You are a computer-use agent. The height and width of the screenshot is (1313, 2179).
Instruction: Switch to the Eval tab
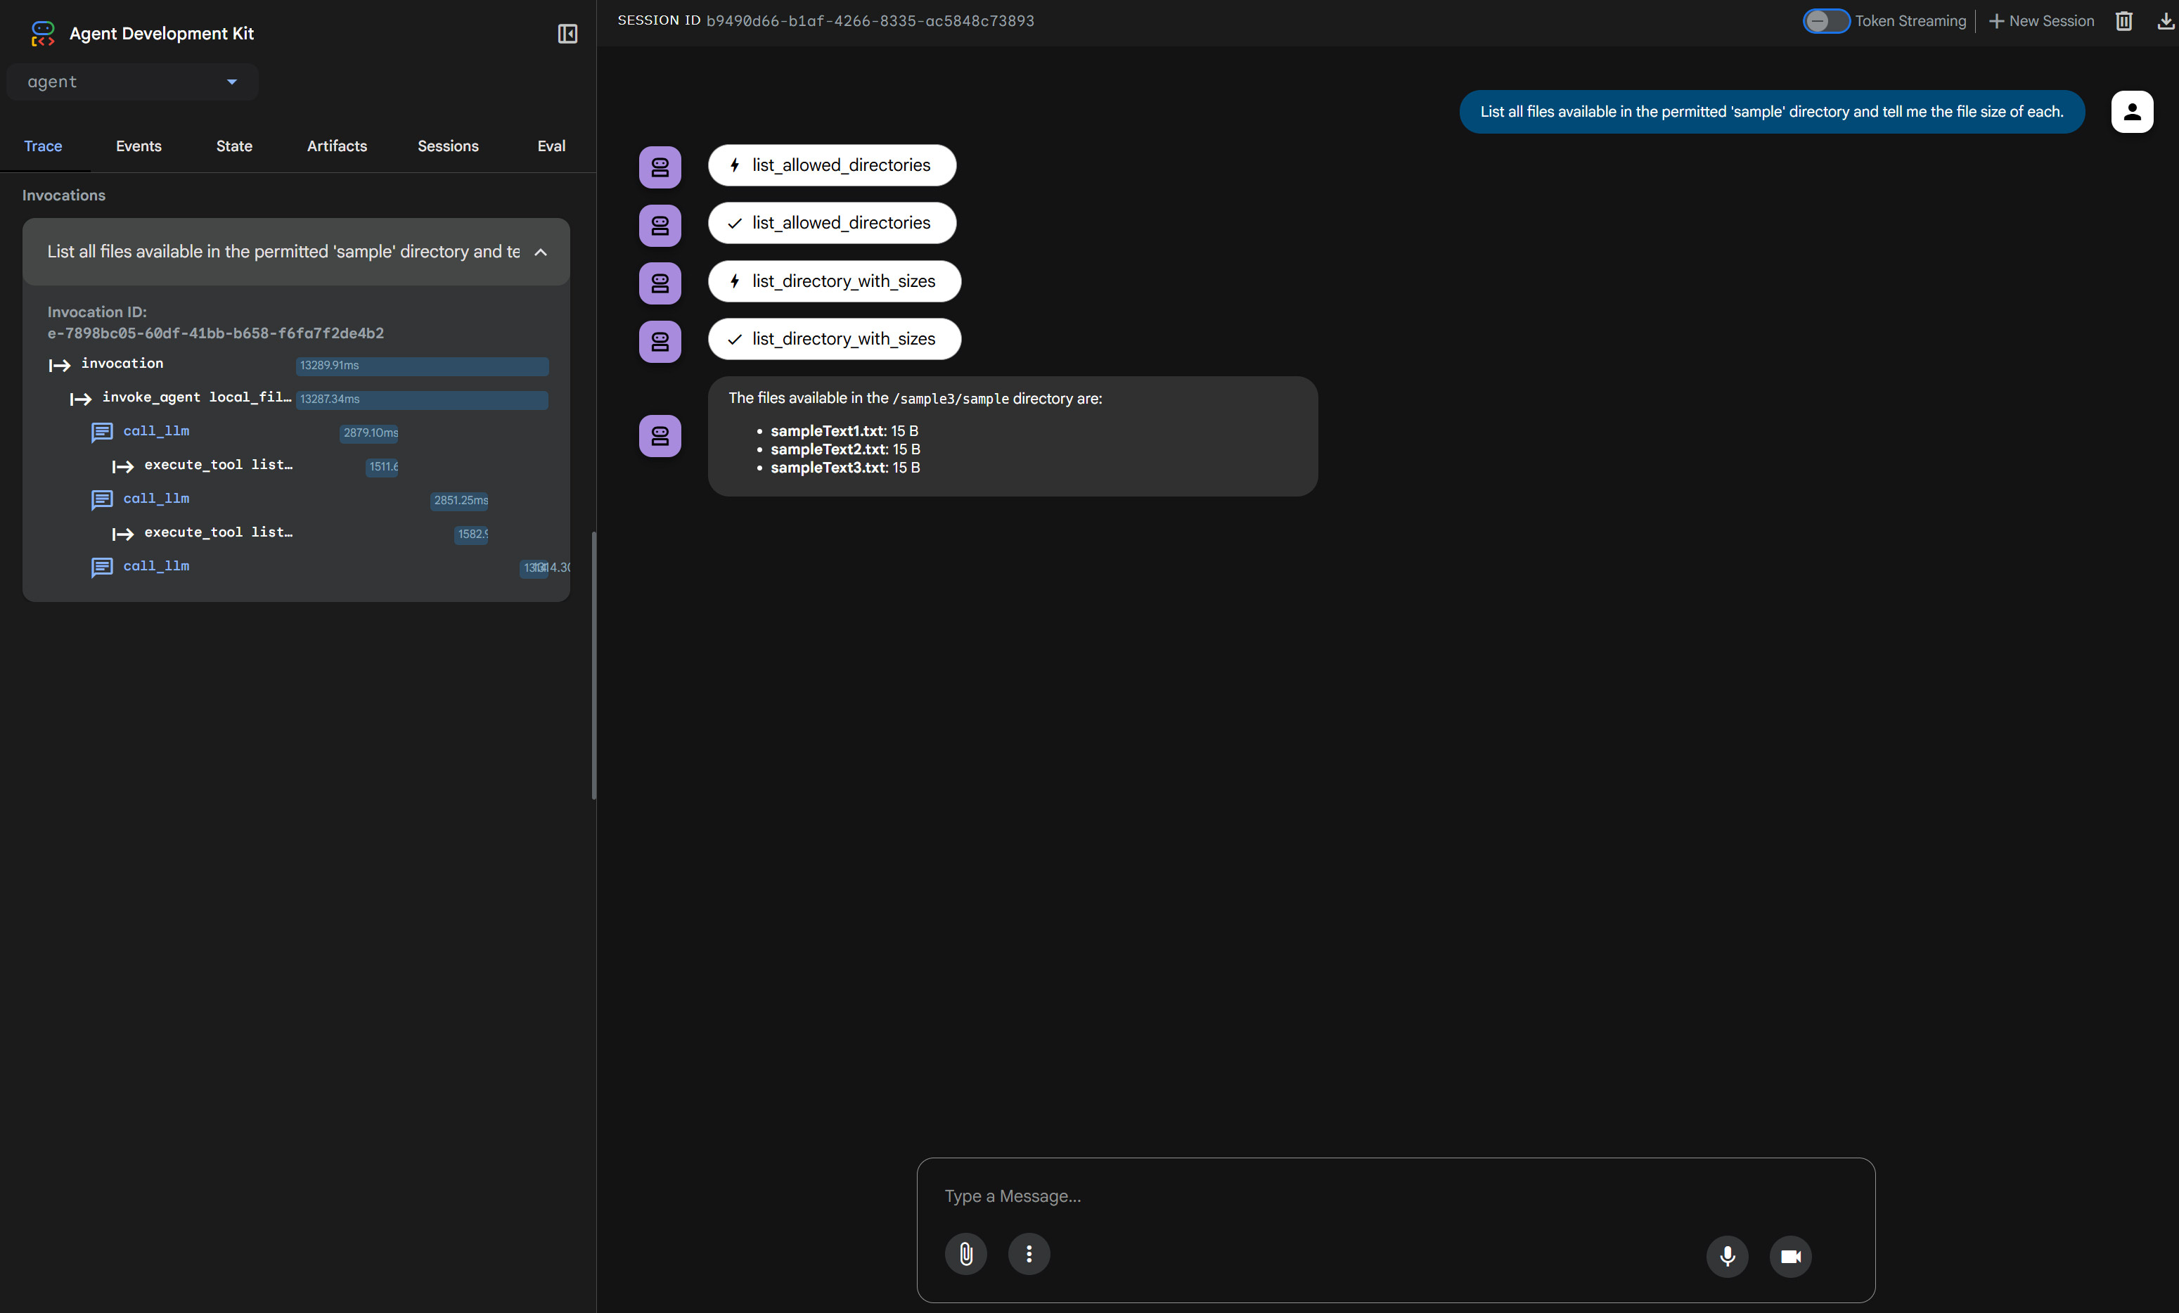551,146
